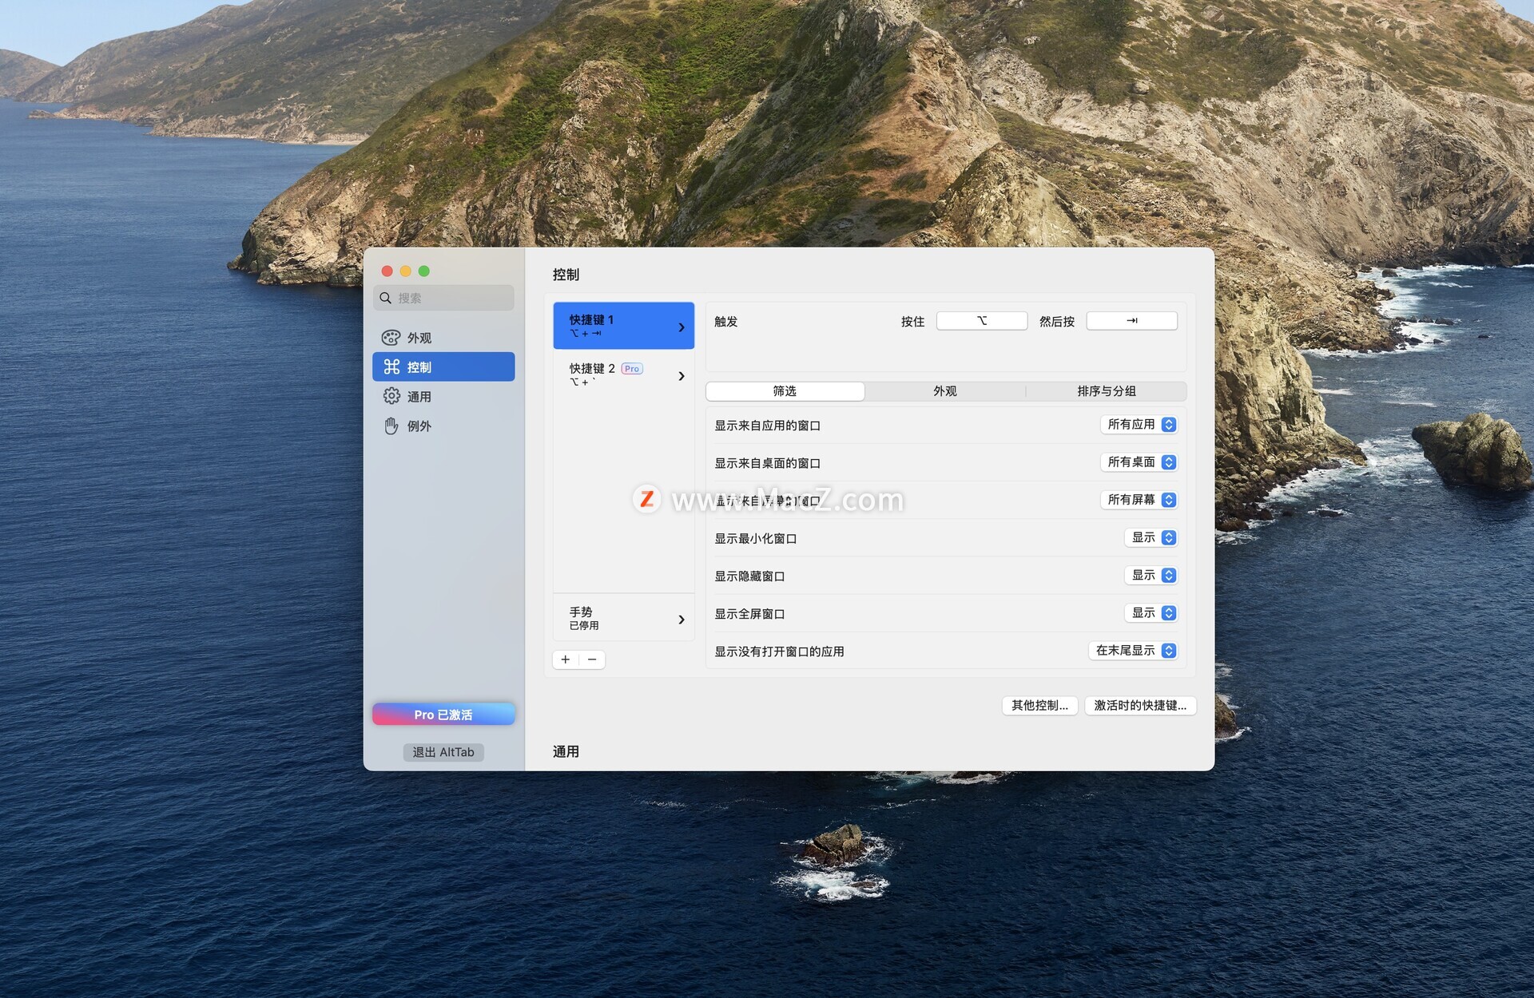Screen dimensions: 1534x998
Task: Open the 所有屏幕 dropdown
Action: coord(1139,500)
